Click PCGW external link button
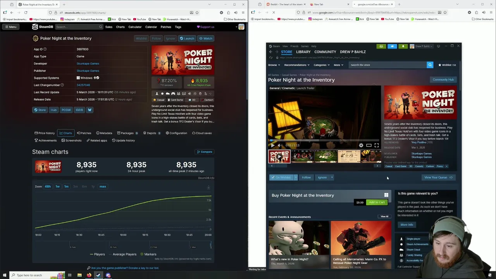496x279 pixels. click(x=66, y=110)
